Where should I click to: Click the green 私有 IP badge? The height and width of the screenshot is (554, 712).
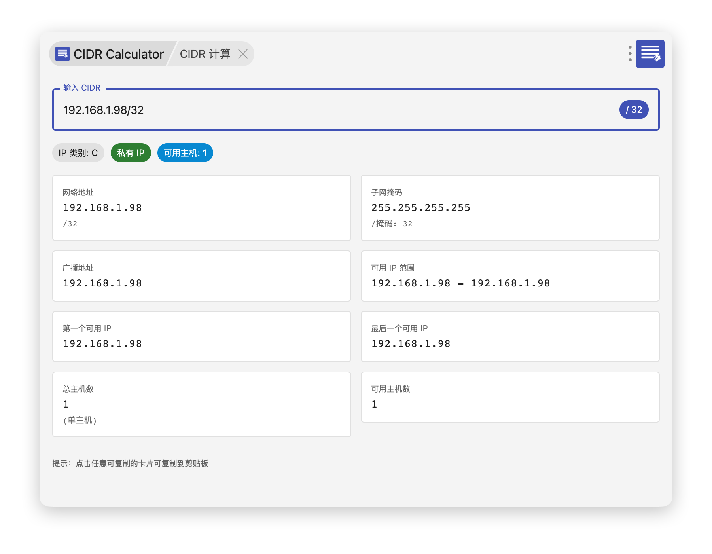(131, 153)
